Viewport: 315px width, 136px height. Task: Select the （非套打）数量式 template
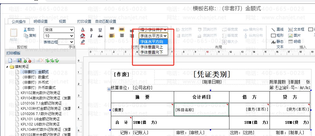point(35,77)
